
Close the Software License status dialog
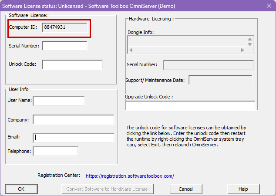click(x=268, y=5)
